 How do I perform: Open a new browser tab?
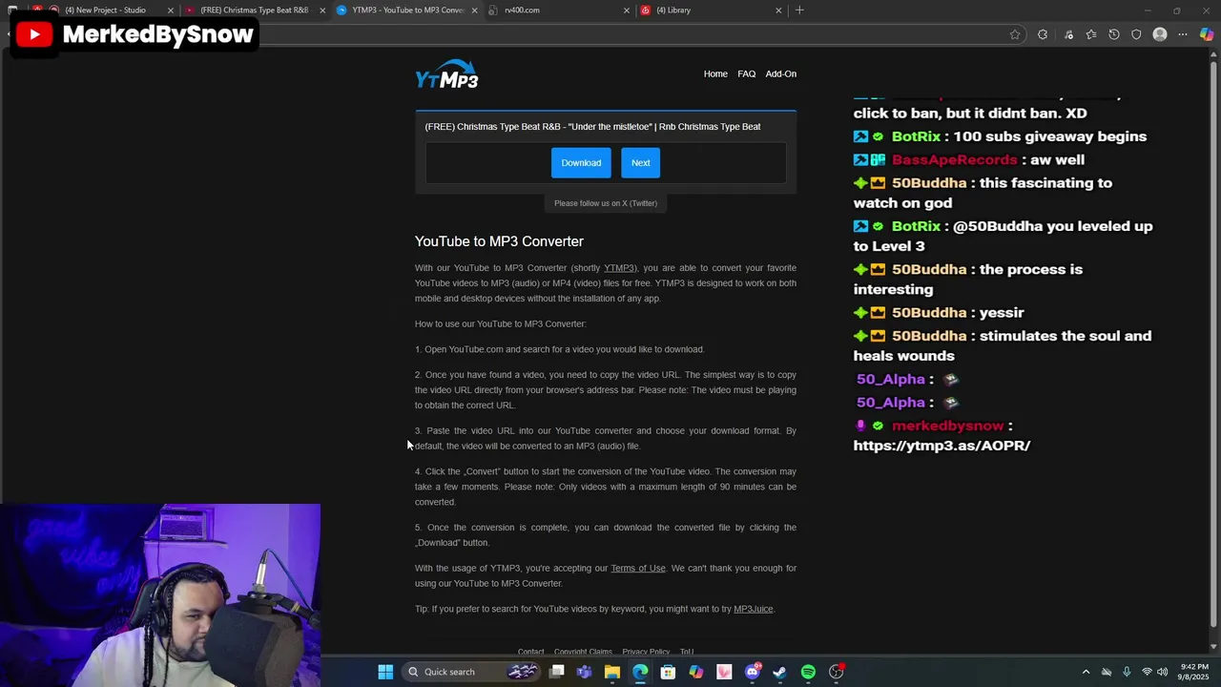pyautogui.click(x=799, y=10)
